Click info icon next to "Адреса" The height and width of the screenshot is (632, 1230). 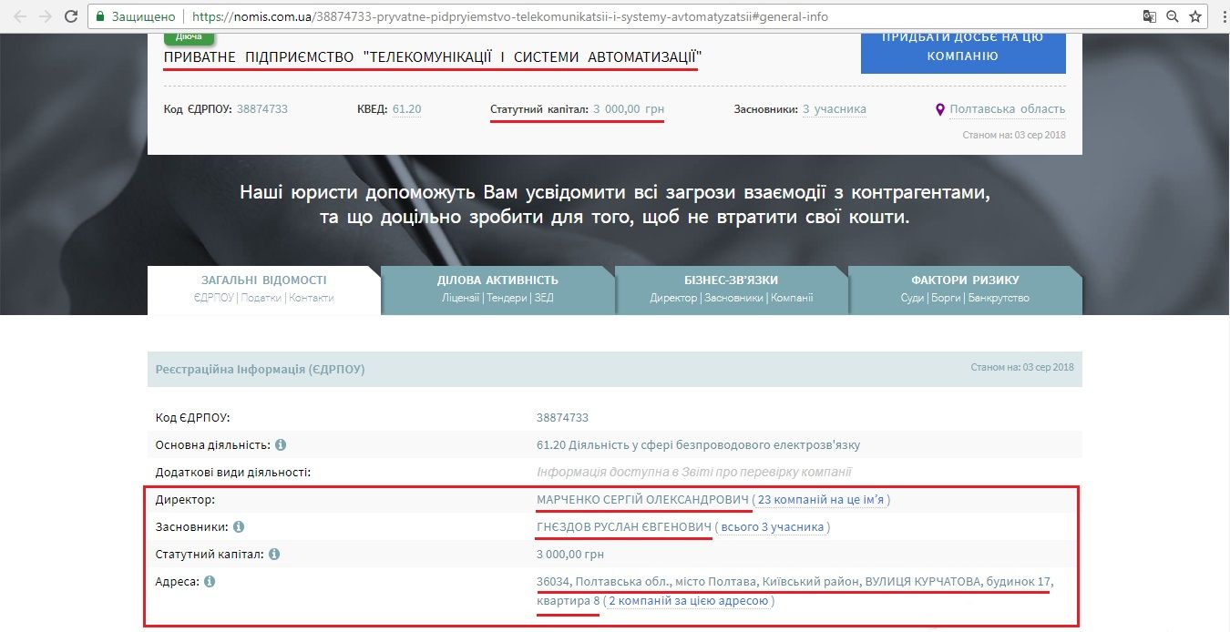[210, 581]
